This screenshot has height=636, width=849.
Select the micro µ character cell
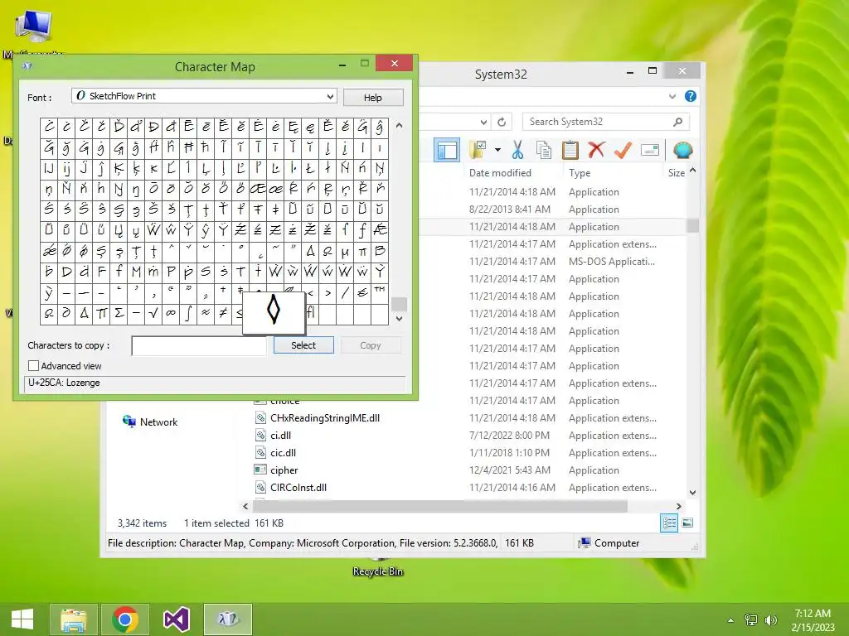345,251
